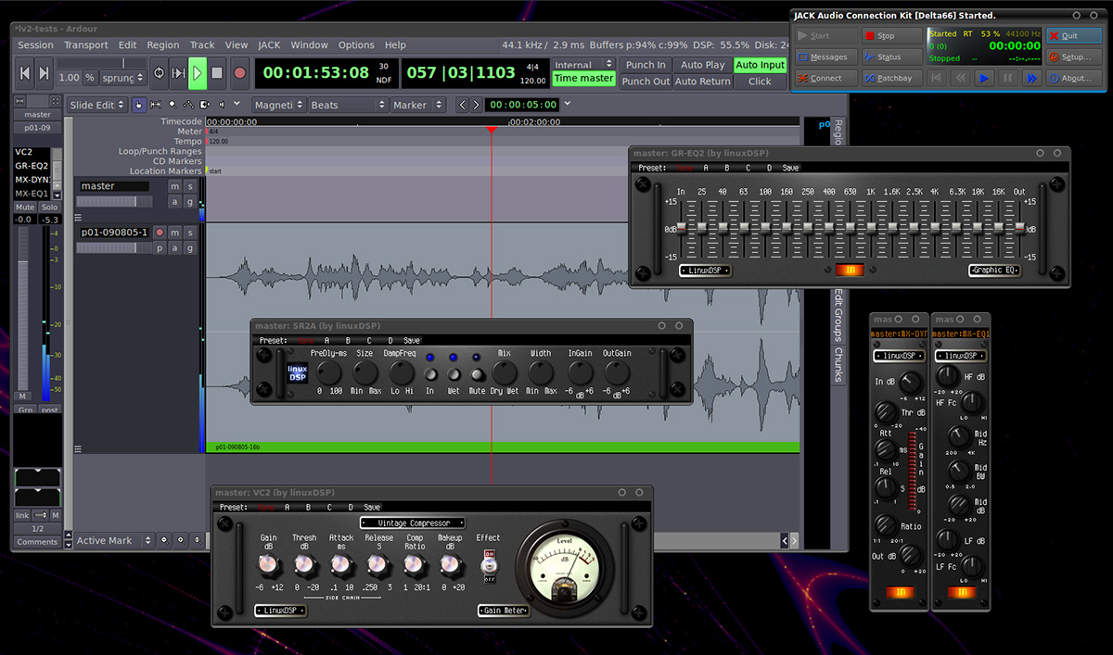Arm record on the p01-090805-1 track

coord(159,233)
